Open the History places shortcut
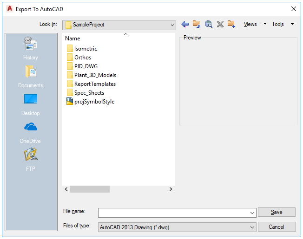This screenshot has width=303, height=239. 31,48
